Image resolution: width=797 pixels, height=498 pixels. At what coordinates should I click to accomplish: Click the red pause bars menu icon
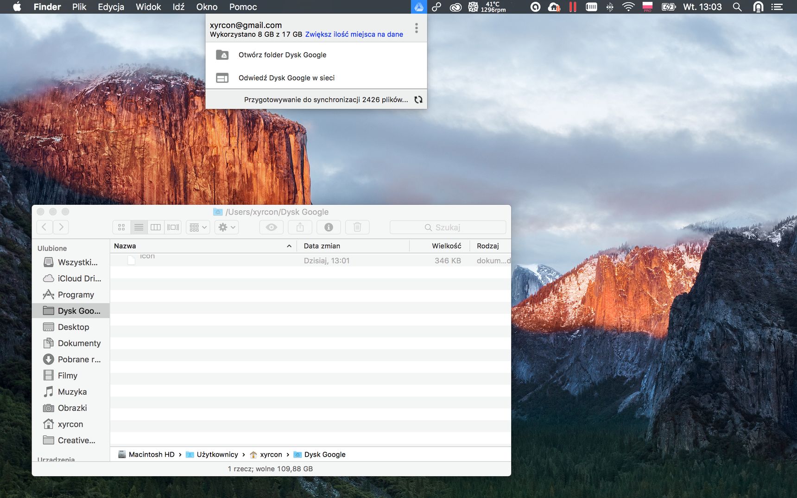click(x=573, y=7)
